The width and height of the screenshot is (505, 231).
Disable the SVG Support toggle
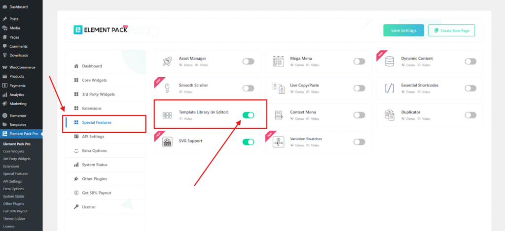point(249,142)
